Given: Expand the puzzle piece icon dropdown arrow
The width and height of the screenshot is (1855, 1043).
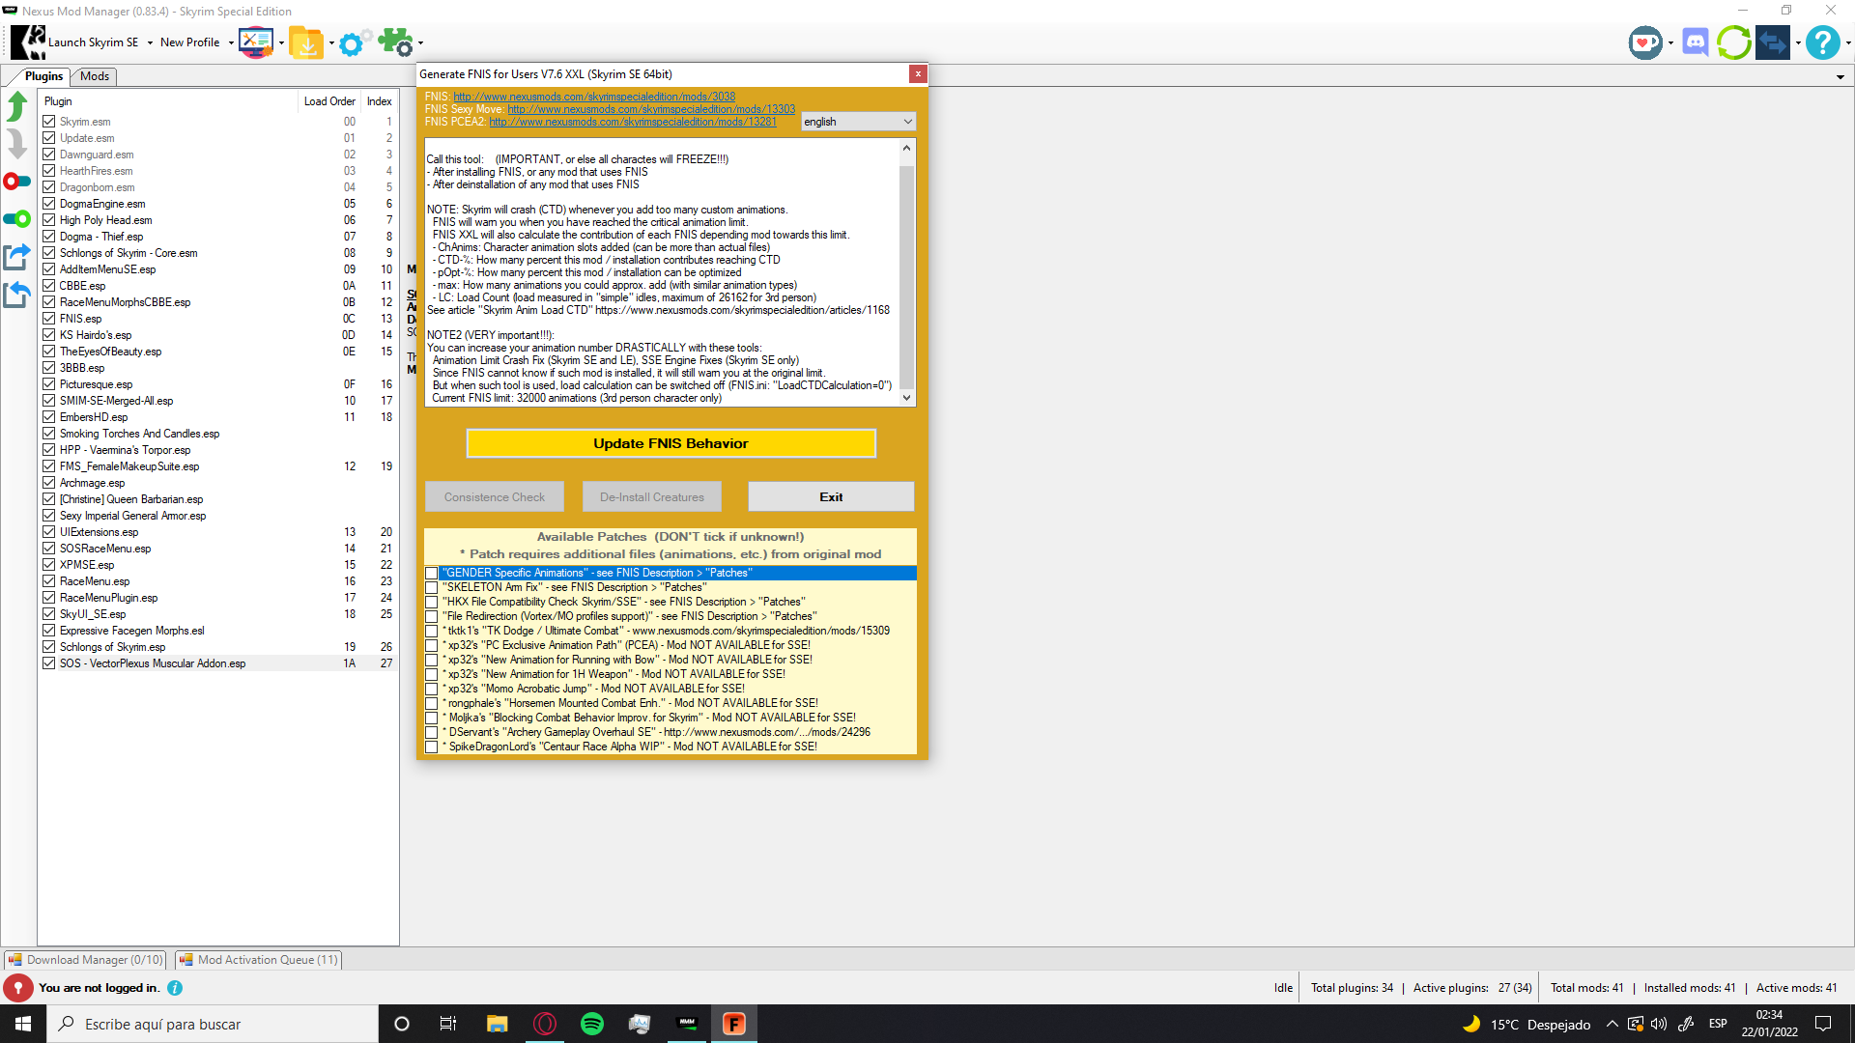Looking at the screenshot, I should click(420, 43).
